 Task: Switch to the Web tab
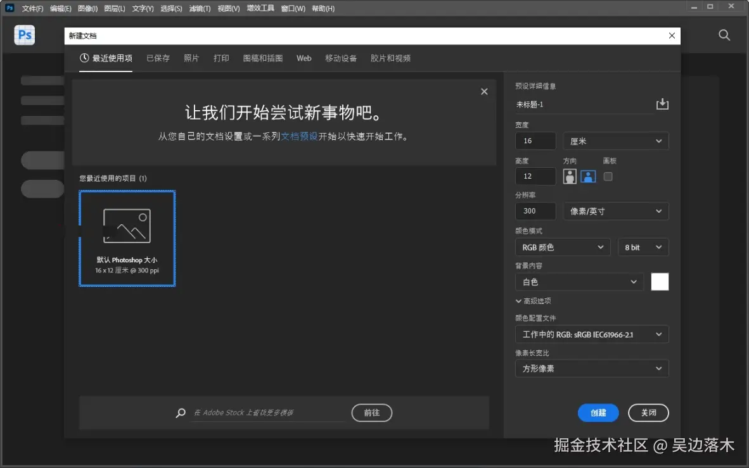click(x=304, y=58)
